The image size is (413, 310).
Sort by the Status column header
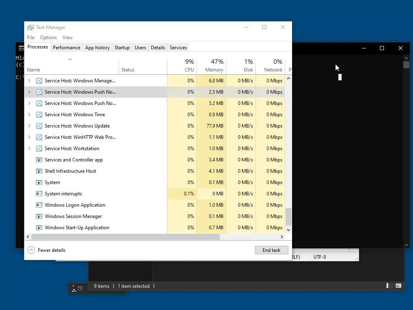tap(143, 66)
